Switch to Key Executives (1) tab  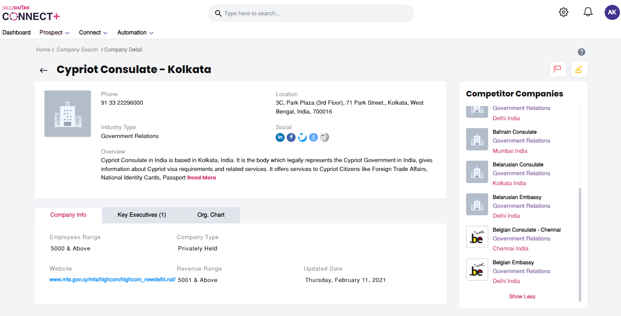[x=142, y=215]
